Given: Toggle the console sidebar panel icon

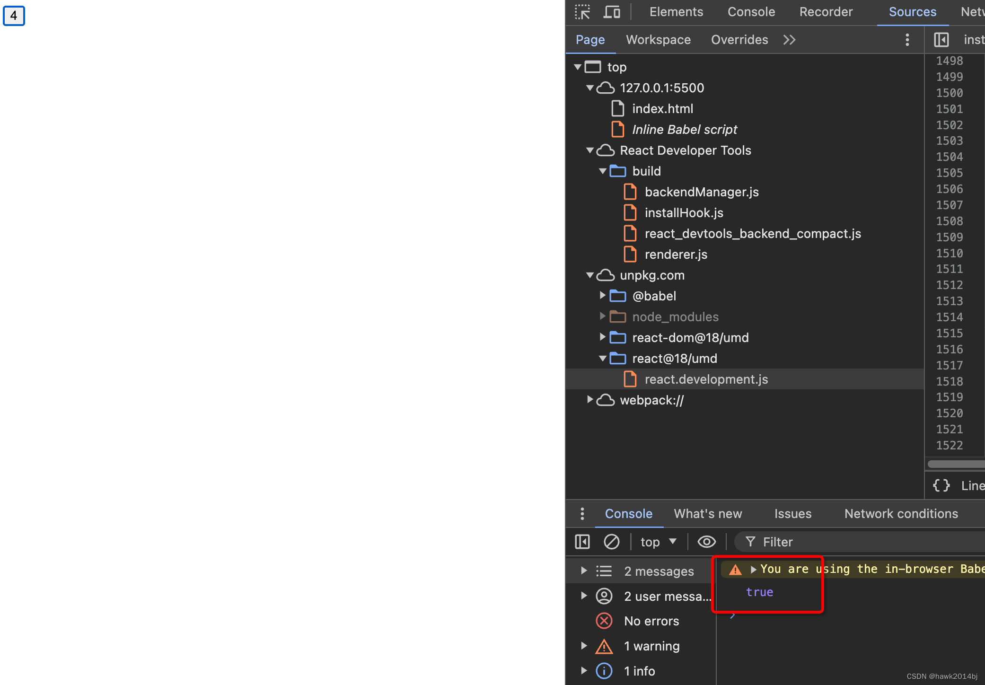Looking at the screenshot, I should click(582, 542).
